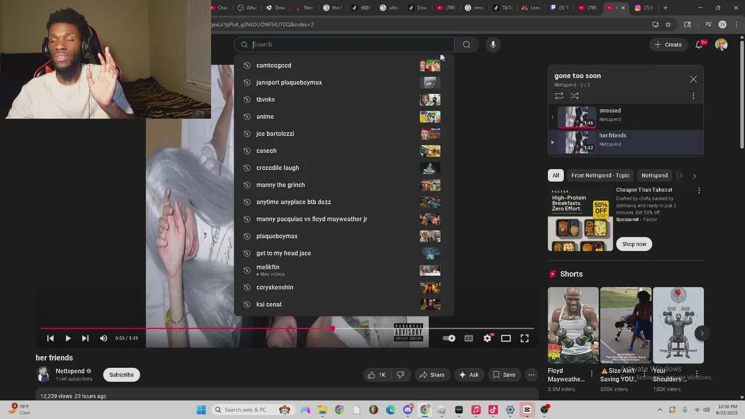Save video to playlist
The height and width of the screenshot is (419, 745).
[503, 375]
